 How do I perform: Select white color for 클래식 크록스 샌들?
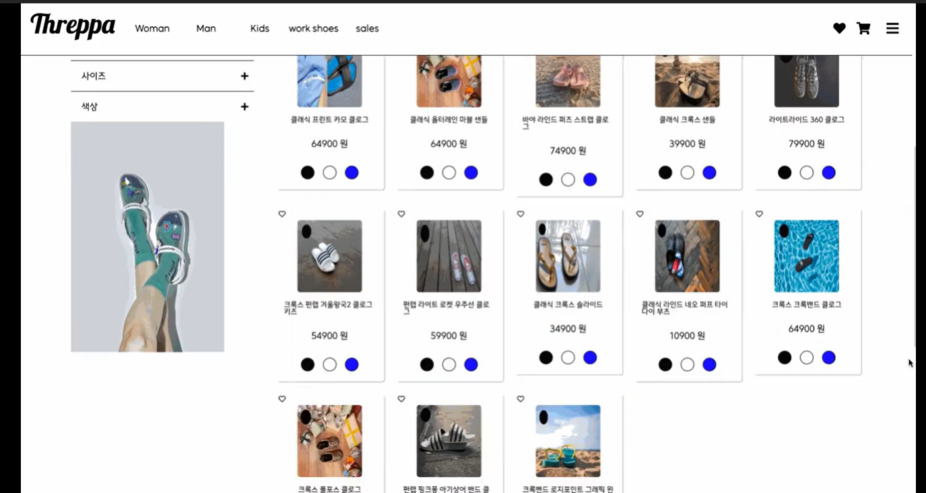(687, 172)
